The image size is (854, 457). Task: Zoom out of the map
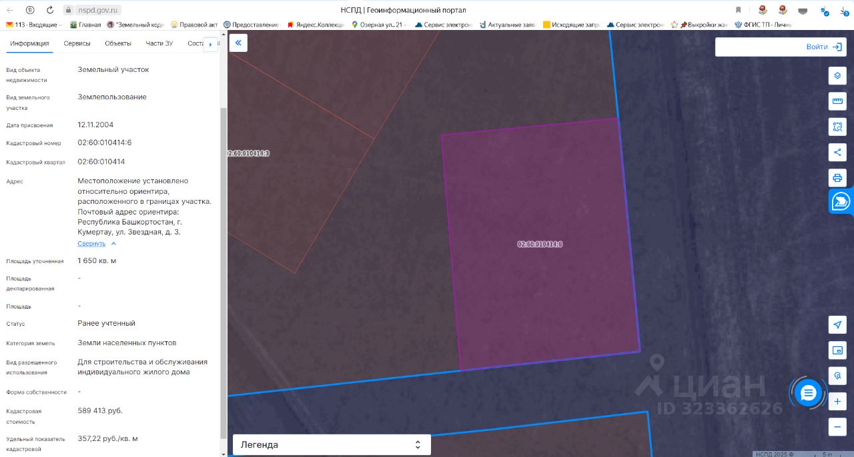(x=837, y=427)
